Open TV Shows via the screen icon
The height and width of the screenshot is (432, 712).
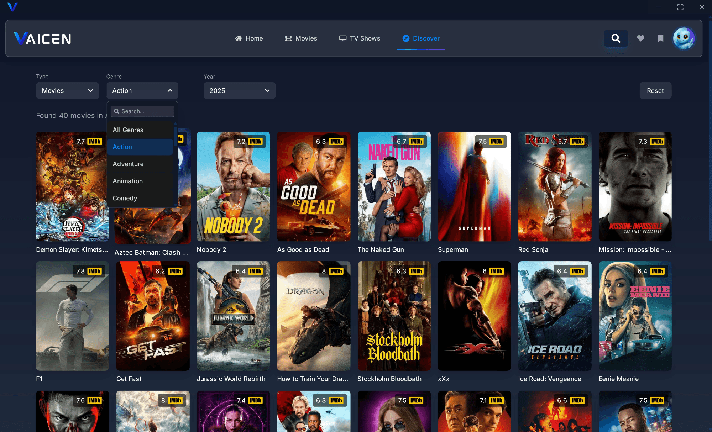pyautogui.click(x=342, y=38)
